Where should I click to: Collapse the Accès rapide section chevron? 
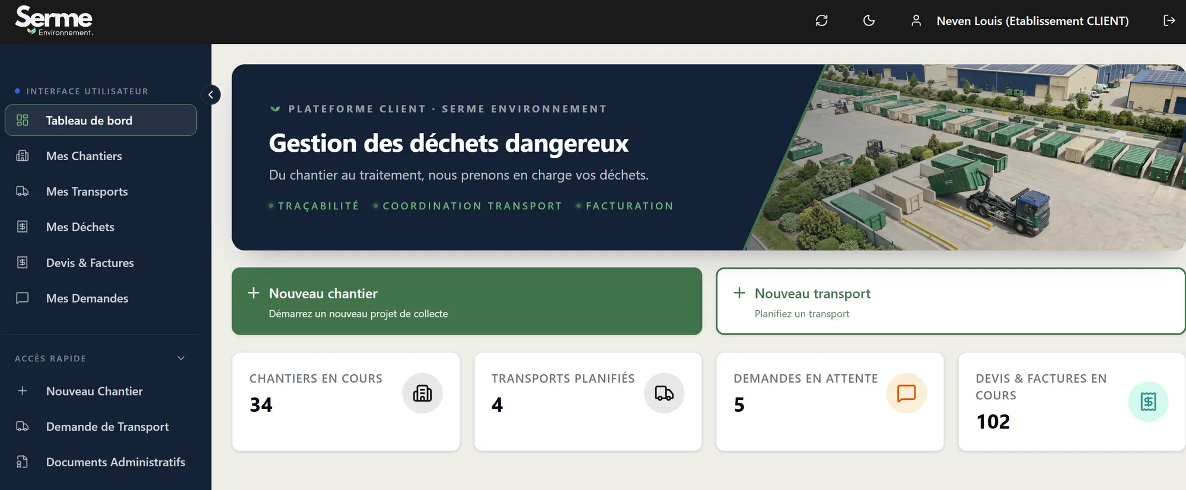pos(181,358)
